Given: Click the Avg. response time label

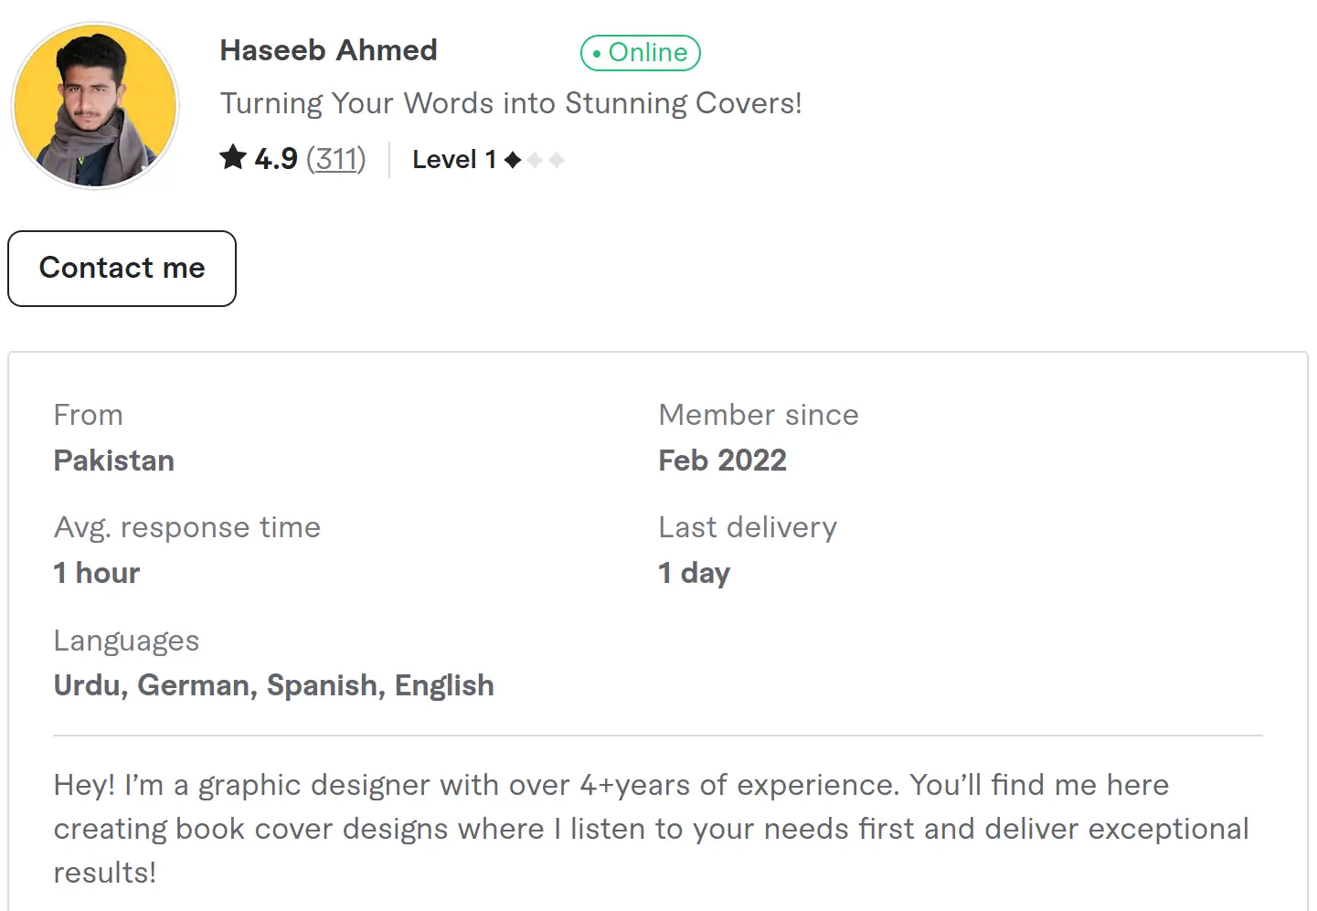Looking at the screenshot, I should [x=186, y=527].
